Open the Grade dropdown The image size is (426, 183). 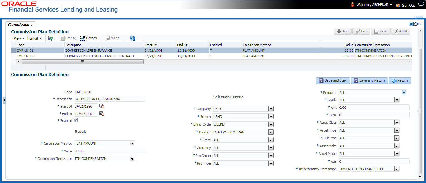(397, 100)
